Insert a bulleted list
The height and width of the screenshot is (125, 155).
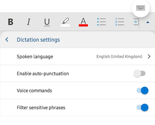[x=102, y=22]
